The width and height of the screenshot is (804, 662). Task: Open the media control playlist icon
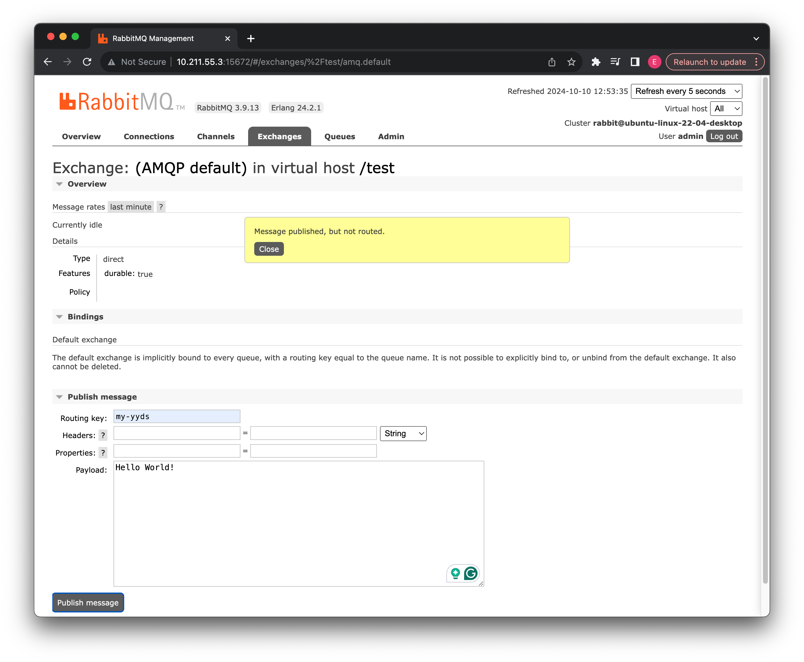click(x=615, y=62)
